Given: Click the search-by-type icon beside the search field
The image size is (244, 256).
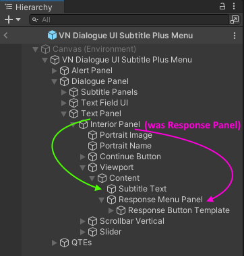Looking at the screenshot, I should 235,19.
